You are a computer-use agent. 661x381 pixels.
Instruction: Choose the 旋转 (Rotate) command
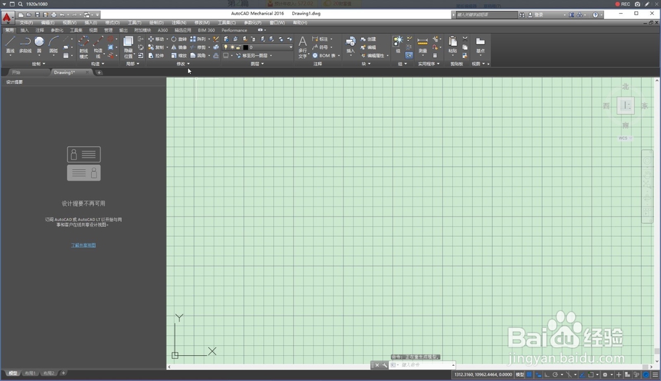point(179,39)
